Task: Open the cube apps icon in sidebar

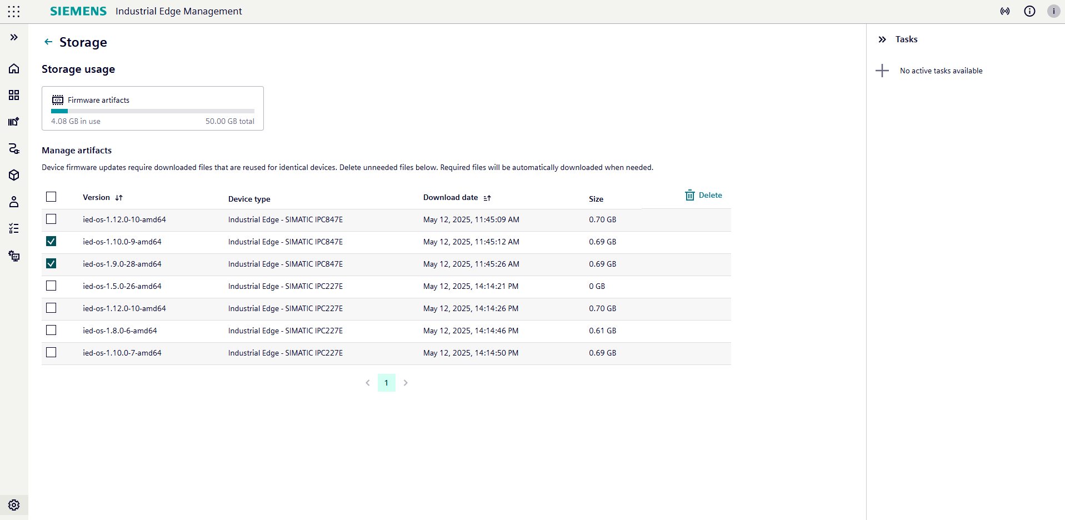Action: [x=14, y=175]
